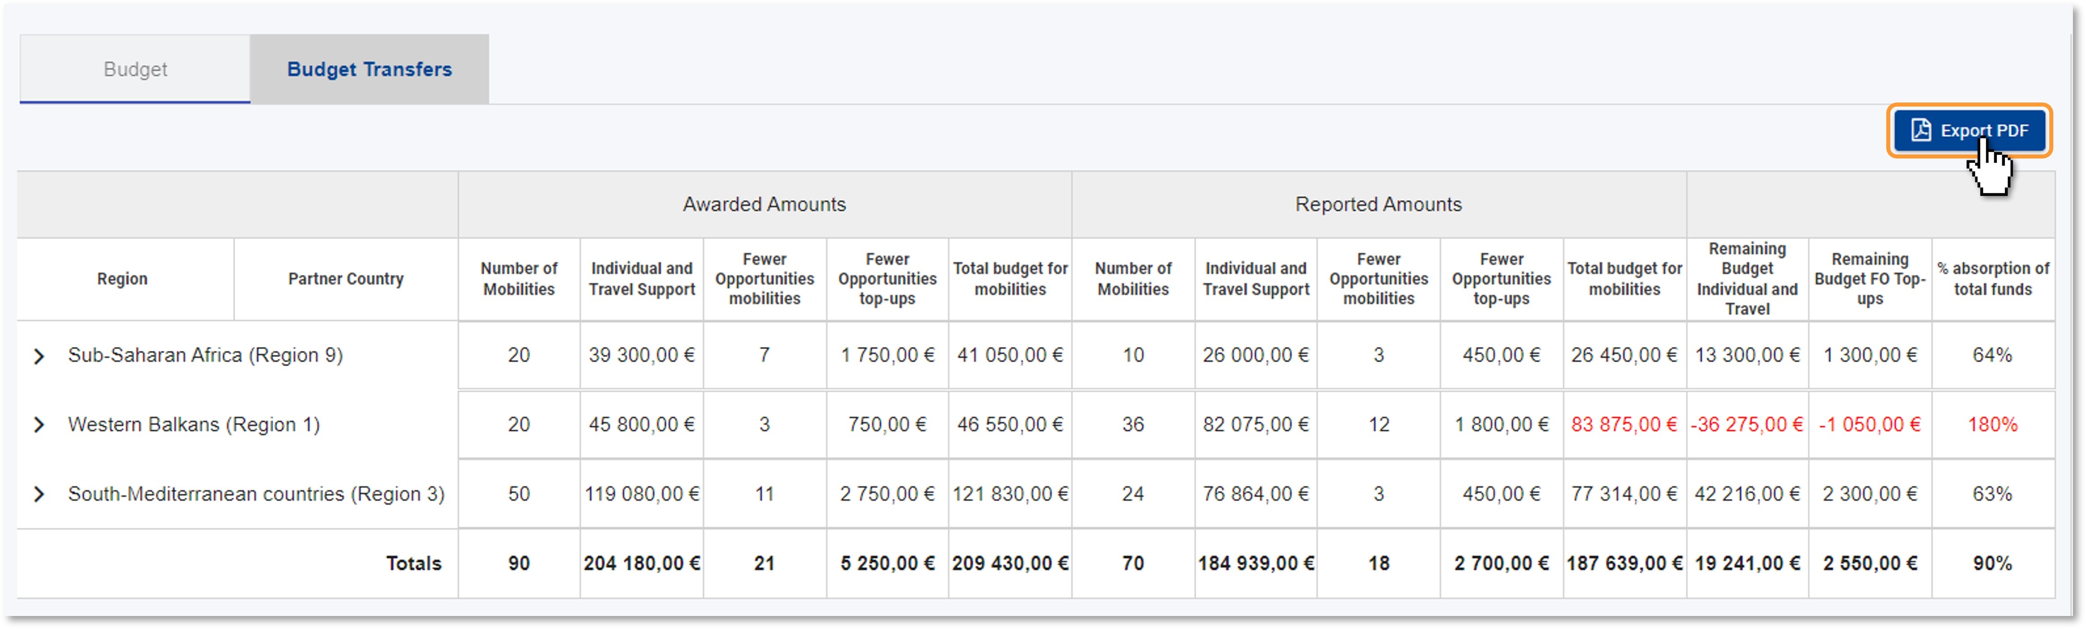The width and height of the screenshot is (2086, 629).
Task: Click the red 180% absorption cell
Action: (1993, 425)
